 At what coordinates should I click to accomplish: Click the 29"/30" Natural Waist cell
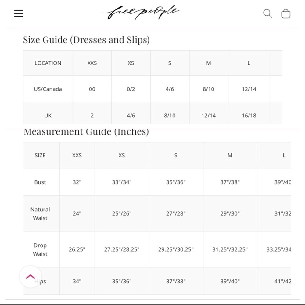tap(230, 213)
